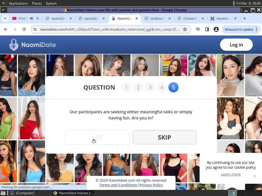Close the latidream tab

point(170,18)
